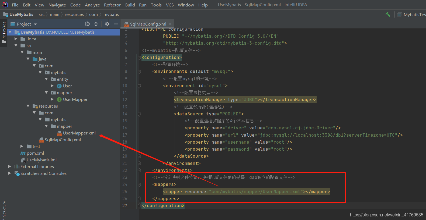Image resolution: width=426 pixels, height=220 pixels.
Task: Open the Build menu
Action: tap(130, 5)
